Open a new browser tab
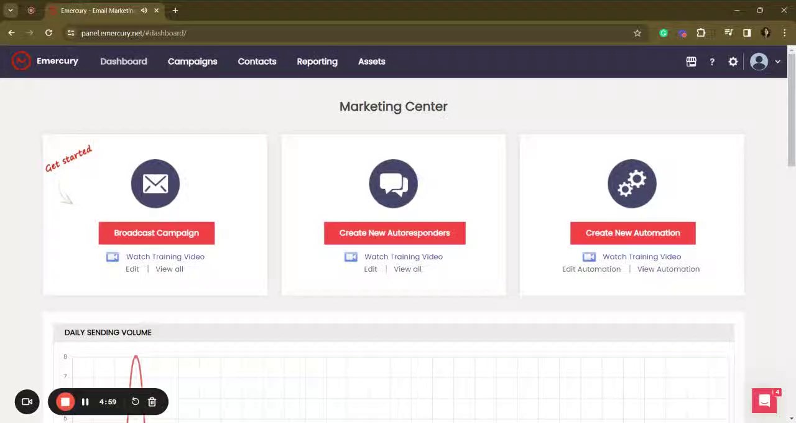The width and height of the screenshot is (796, 423). click(x=175, y=11)
